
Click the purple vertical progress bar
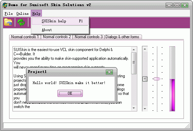[x=172, y=79]
